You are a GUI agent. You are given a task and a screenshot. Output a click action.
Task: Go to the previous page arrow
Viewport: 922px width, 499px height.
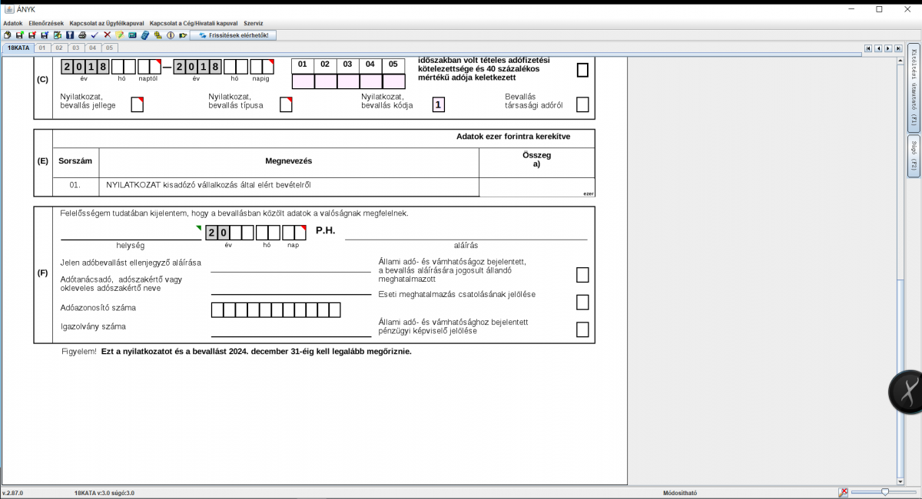tap(878, 48)
